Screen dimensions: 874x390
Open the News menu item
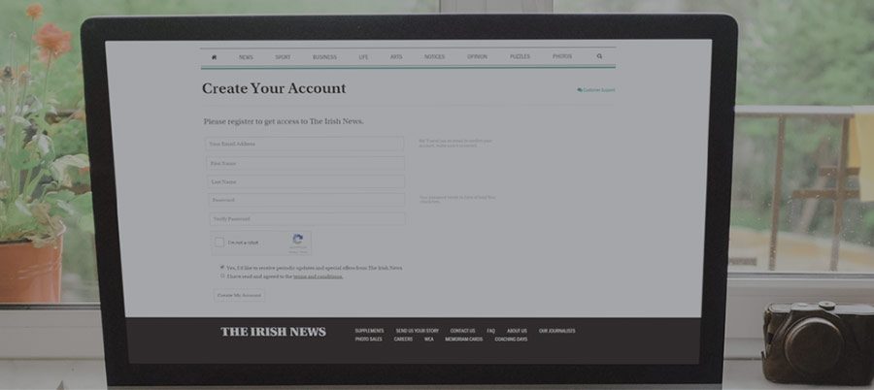coord(246,57)
